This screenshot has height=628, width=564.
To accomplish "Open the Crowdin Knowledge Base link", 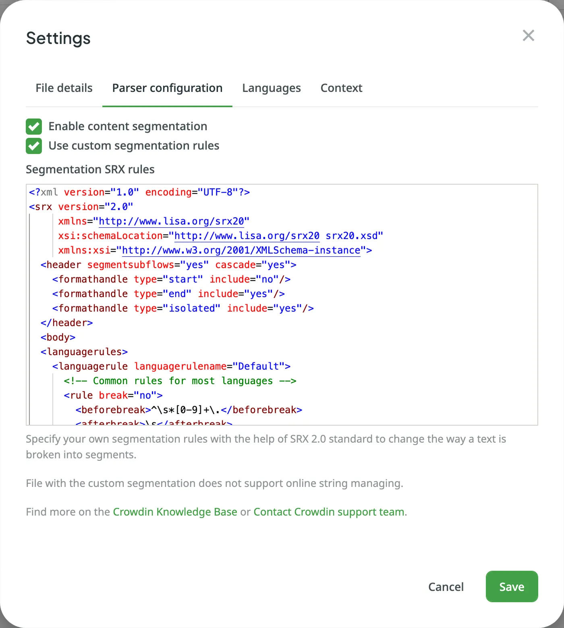I will click(x=175, y=512).
